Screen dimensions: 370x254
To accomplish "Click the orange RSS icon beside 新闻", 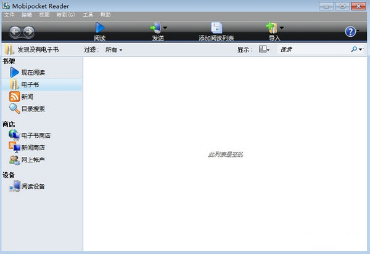I will (14, 97).
